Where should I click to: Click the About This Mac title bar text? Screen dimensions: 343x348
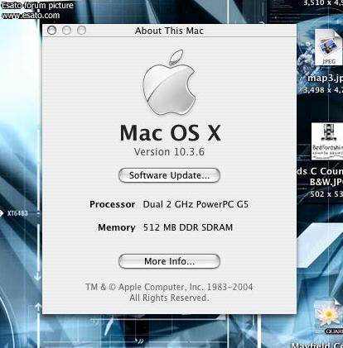(169, 31)
